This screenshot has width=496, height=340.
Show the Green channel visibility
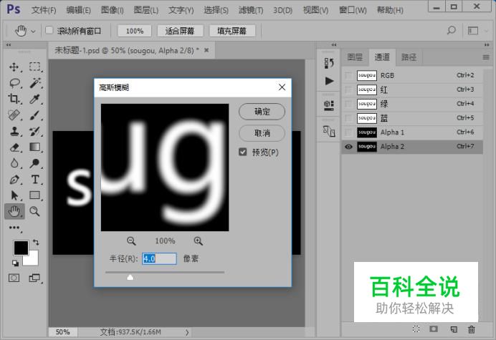point(348,104)
